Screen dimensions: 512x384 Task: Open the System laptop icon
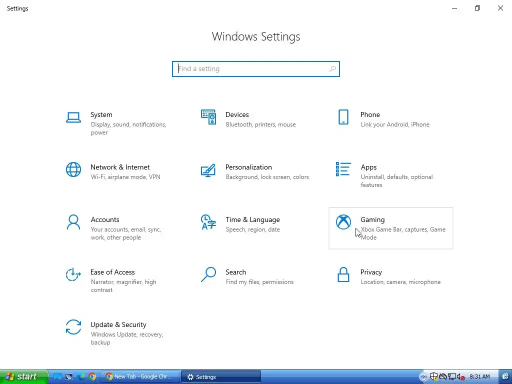click(73, 117)
